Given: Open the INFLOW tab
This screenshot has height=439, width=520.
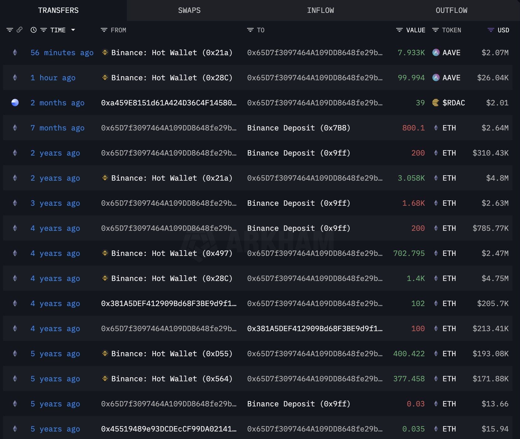Looking at the screenshot, I should click(x=320, y=10).
